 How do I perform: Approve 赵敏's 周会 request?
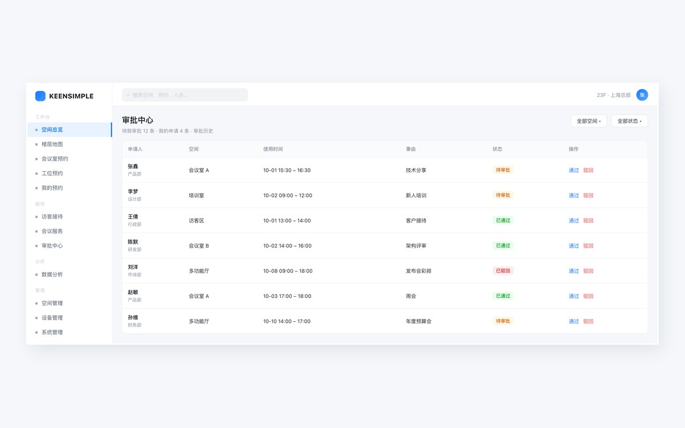[574, 296]
